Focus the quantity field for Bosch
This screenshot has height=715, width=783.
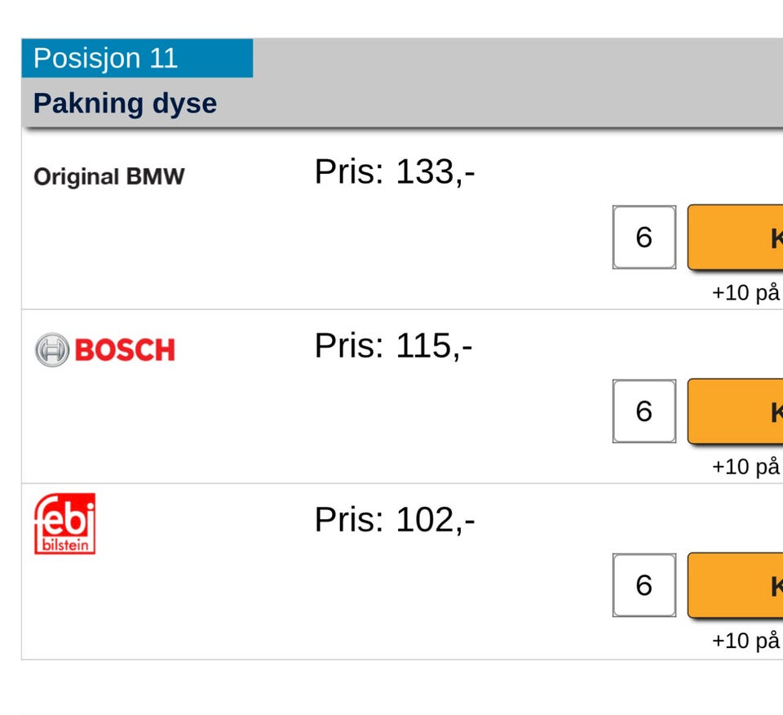(x=644, y=411)
